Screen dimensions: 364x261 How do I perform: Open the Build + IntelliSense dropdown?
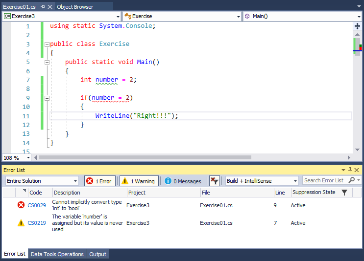point(262,181)
